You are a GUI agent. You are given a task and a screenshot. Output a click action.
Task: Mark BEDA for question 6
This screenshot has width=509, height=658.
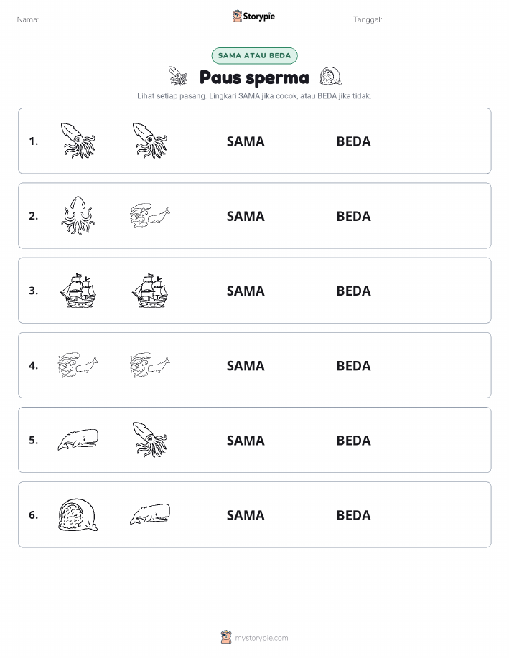(x=354, y=515)
